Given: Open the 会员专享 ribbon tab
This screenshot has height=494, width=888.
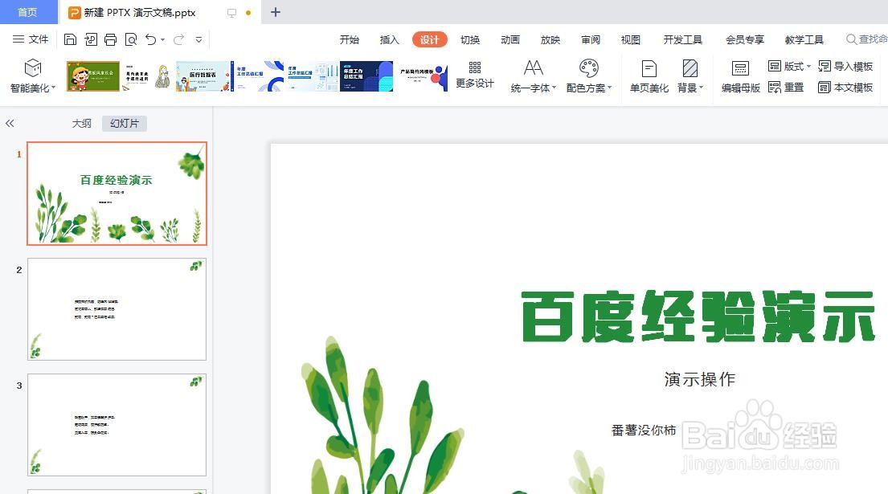Looking at the screenshot, I should [x=745, y=39].
